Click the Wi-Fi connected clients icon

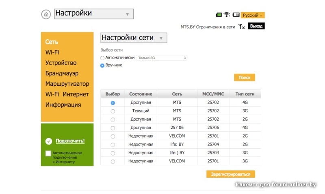(x=227, y=15)
